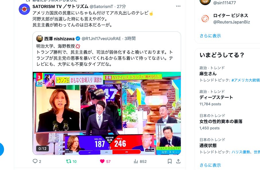Click 西澤 nishizawa verified badge

click(78, 39)
